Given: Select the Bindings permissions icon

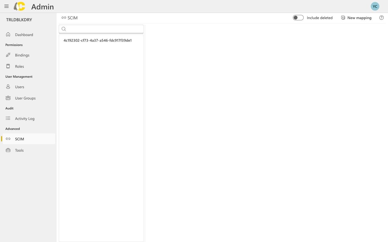Looking at the screenshot, I should coord(8,55).
